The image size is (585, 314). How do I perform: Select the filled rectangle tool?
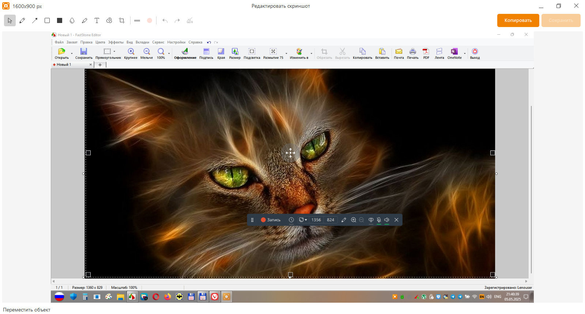coord(60,21)
